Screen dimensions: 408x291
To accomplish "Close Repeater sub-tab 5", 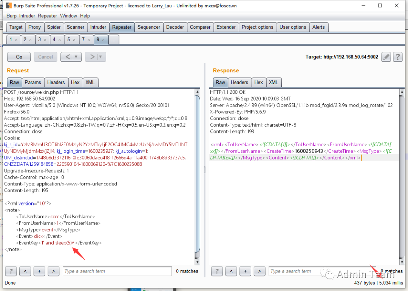I will (74, 40).
